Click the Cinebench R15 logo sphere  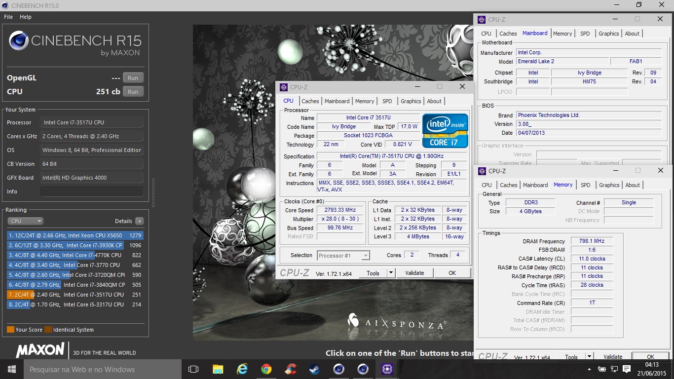click(18, 41)
